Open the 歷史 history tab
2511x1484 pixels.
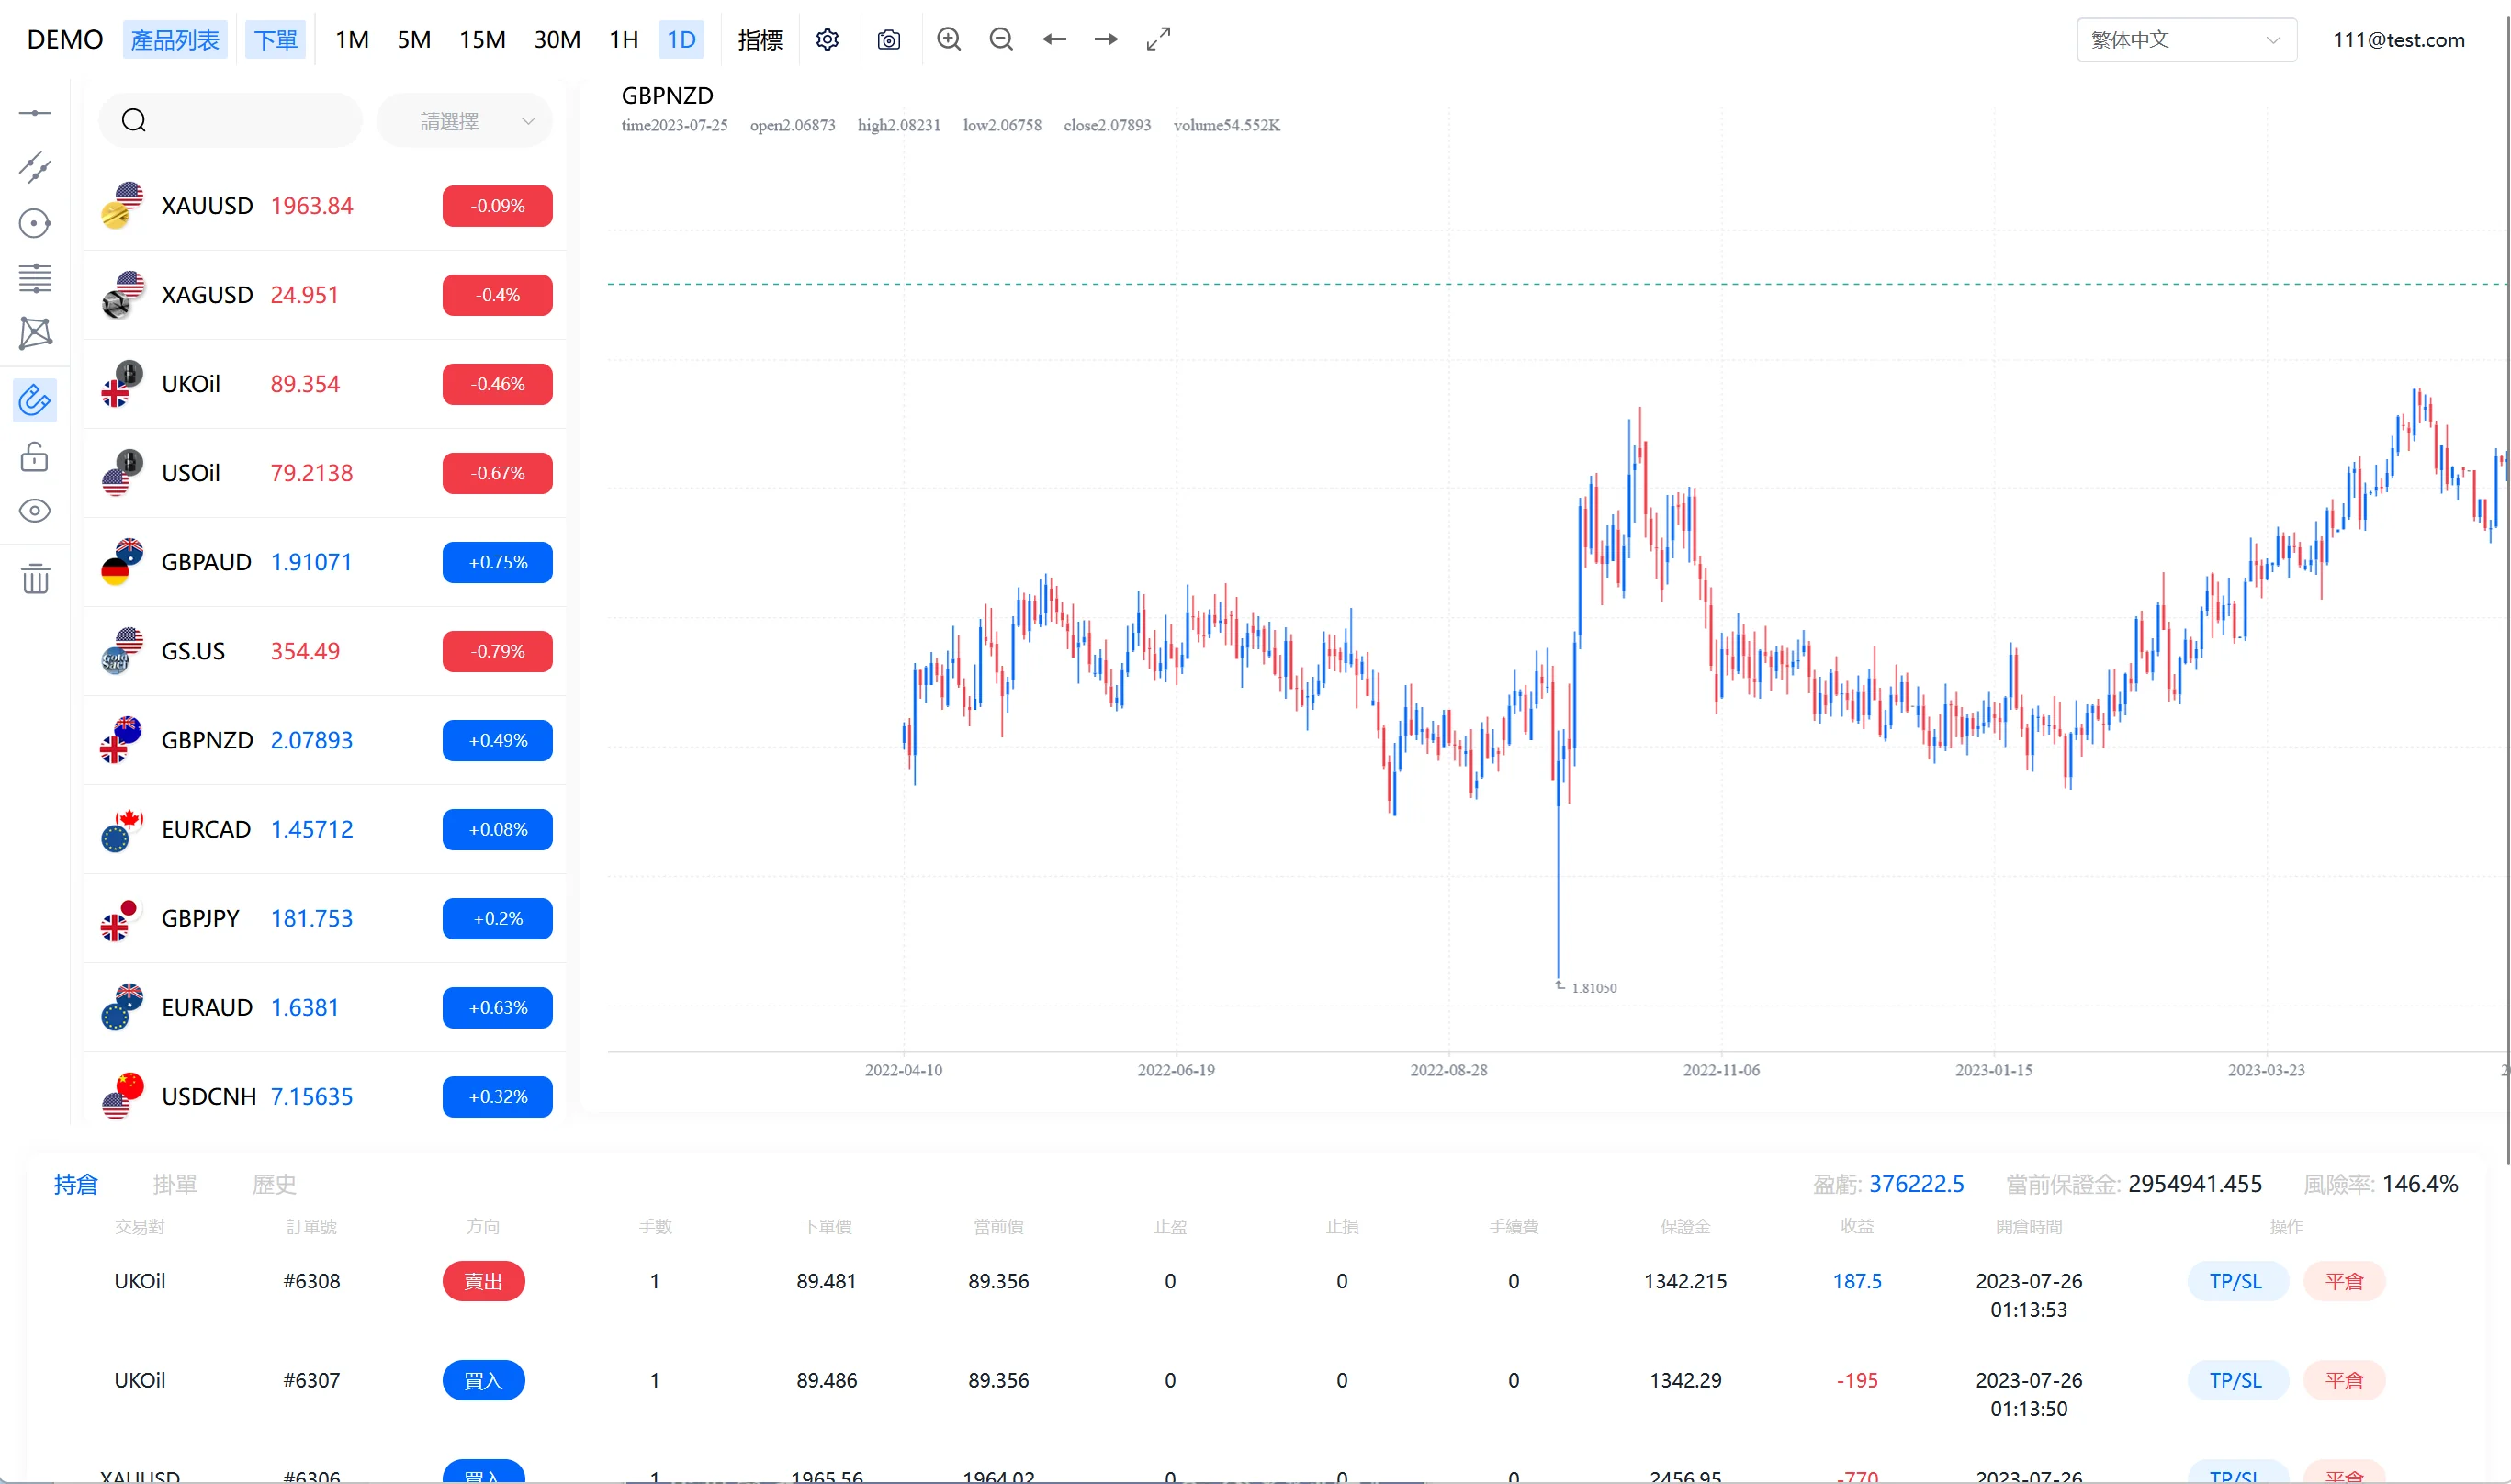point(274,1184)
